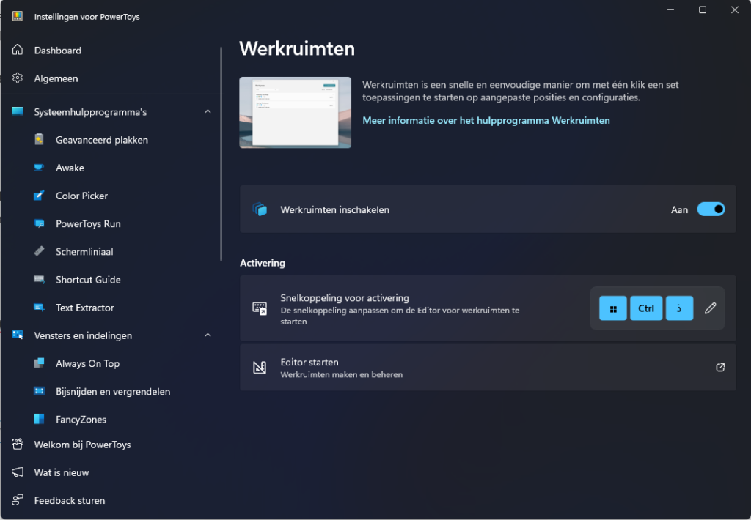Click the Bijsnijden en vergrendelen icon
Viewport: 751px width, 520px height.
pos(40,391)
